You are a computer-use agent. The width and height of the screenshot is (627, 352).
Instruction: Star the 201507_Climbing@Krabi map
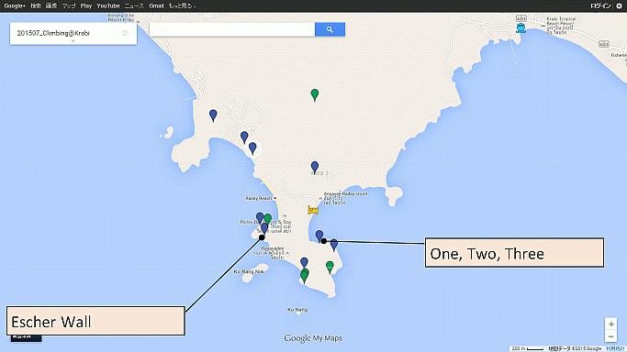point(125,33)
